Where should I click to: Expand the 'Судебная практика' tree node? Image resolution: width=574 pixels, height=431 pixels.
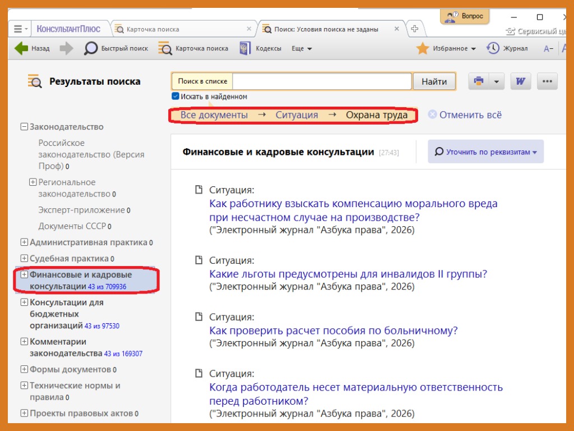[24, 259]
